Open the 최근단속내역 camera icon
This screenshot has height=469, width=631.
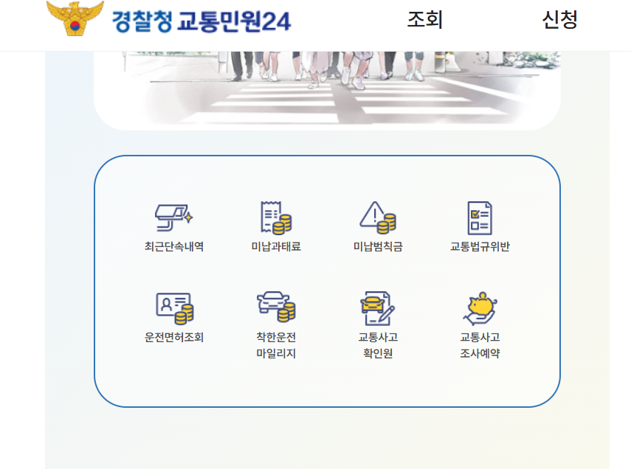[x=174, y=218]
